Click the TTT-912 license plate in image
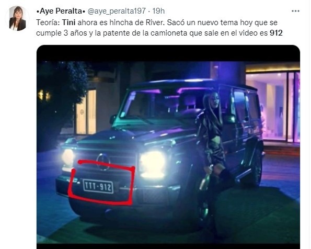This screenshot has height=249, width=311. coord(98,186)
